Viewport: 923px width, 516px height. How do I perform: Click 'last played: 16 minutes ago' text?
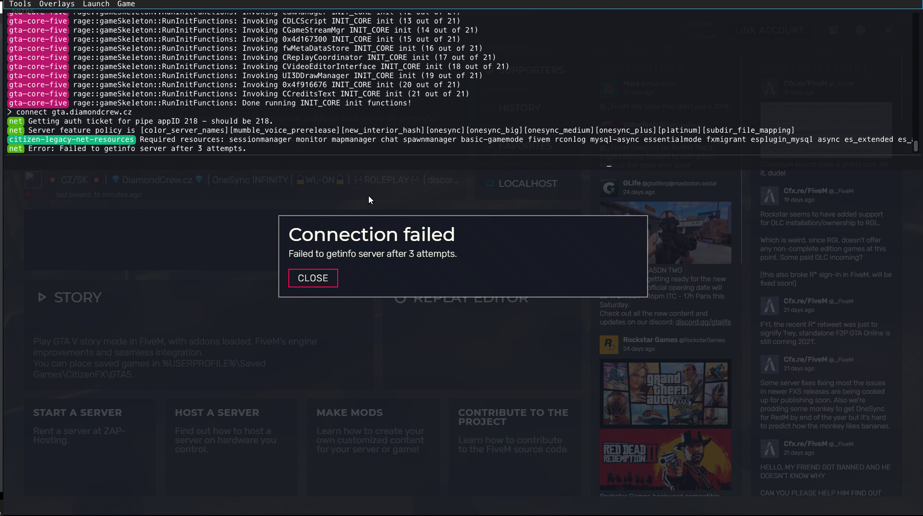(x=98, y=195)
